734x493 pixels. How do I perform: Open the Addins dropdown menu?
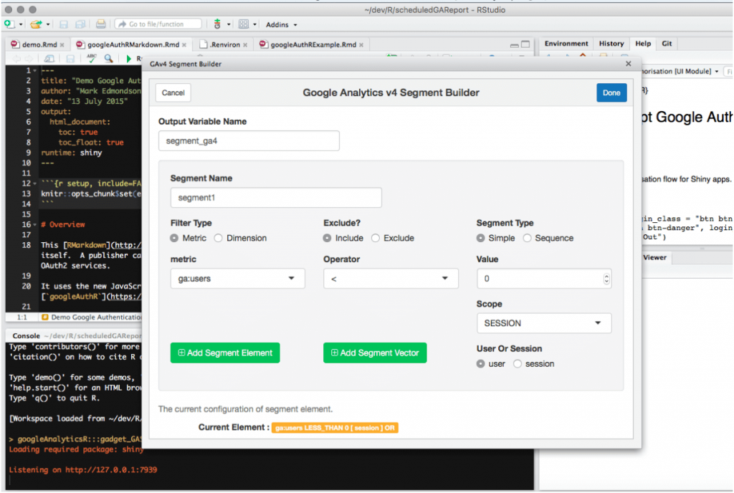tap(281, 24)
